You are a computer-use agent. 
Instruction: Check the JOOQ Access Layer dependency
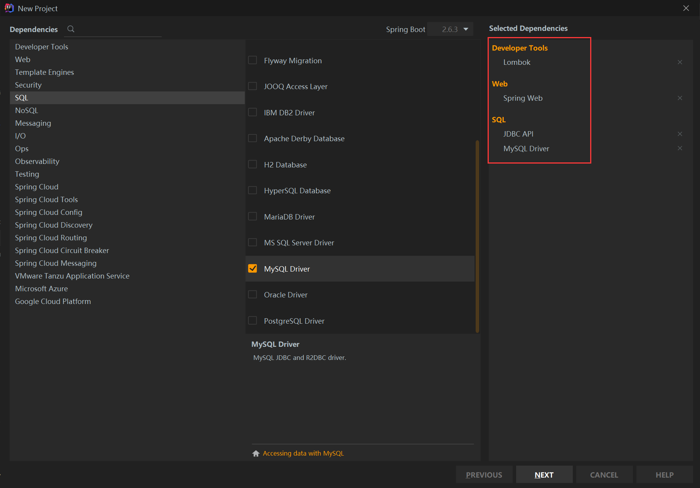click(x=252, y=86)
